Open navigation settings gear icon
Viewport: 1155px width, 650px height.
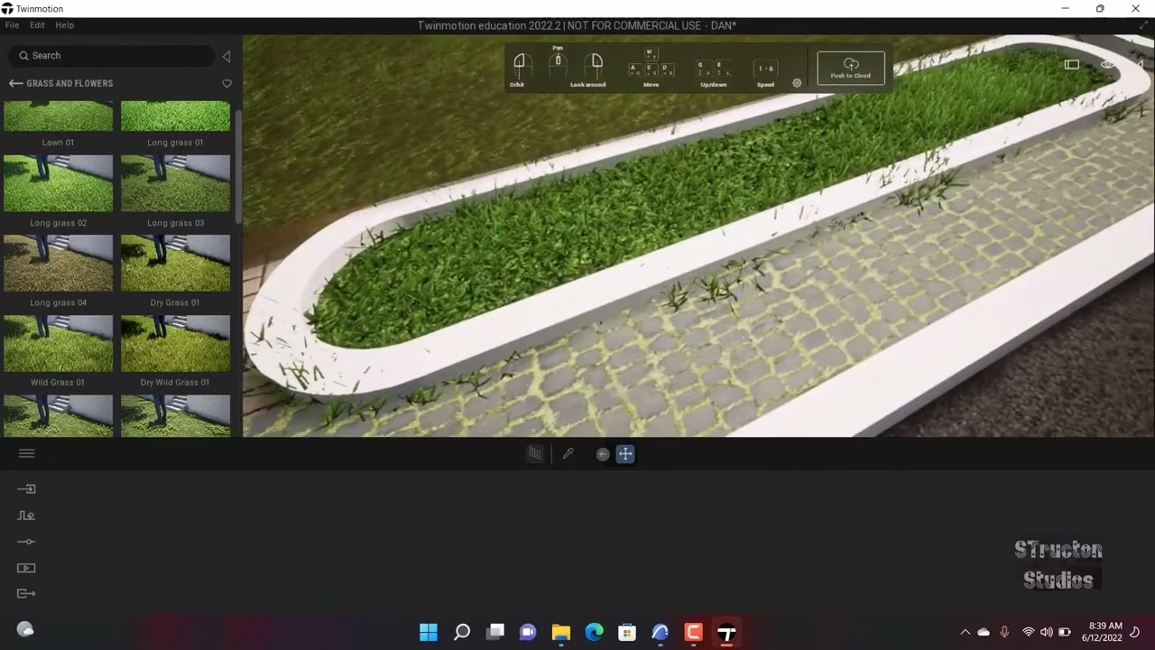(797, 83)
